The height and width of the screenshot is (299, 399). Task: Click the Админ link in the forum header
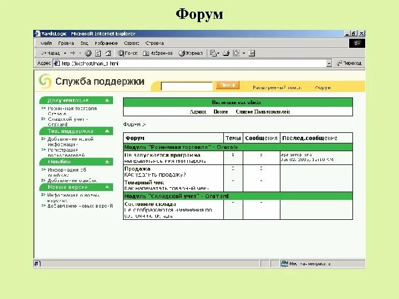[198, 112]
